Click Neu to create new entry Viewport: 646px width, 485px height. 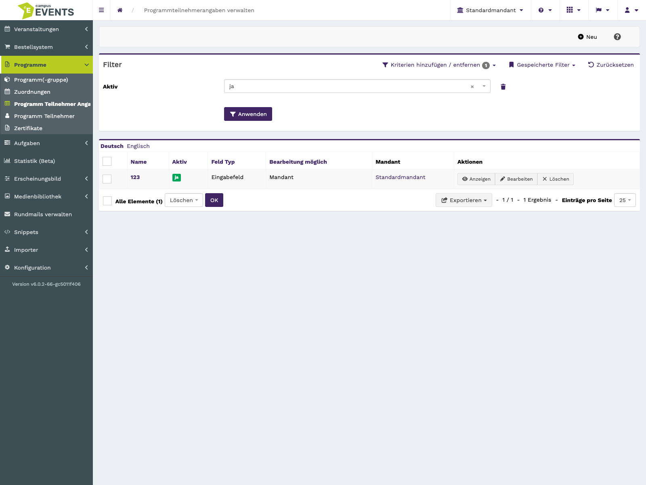(x=587, y=37)
